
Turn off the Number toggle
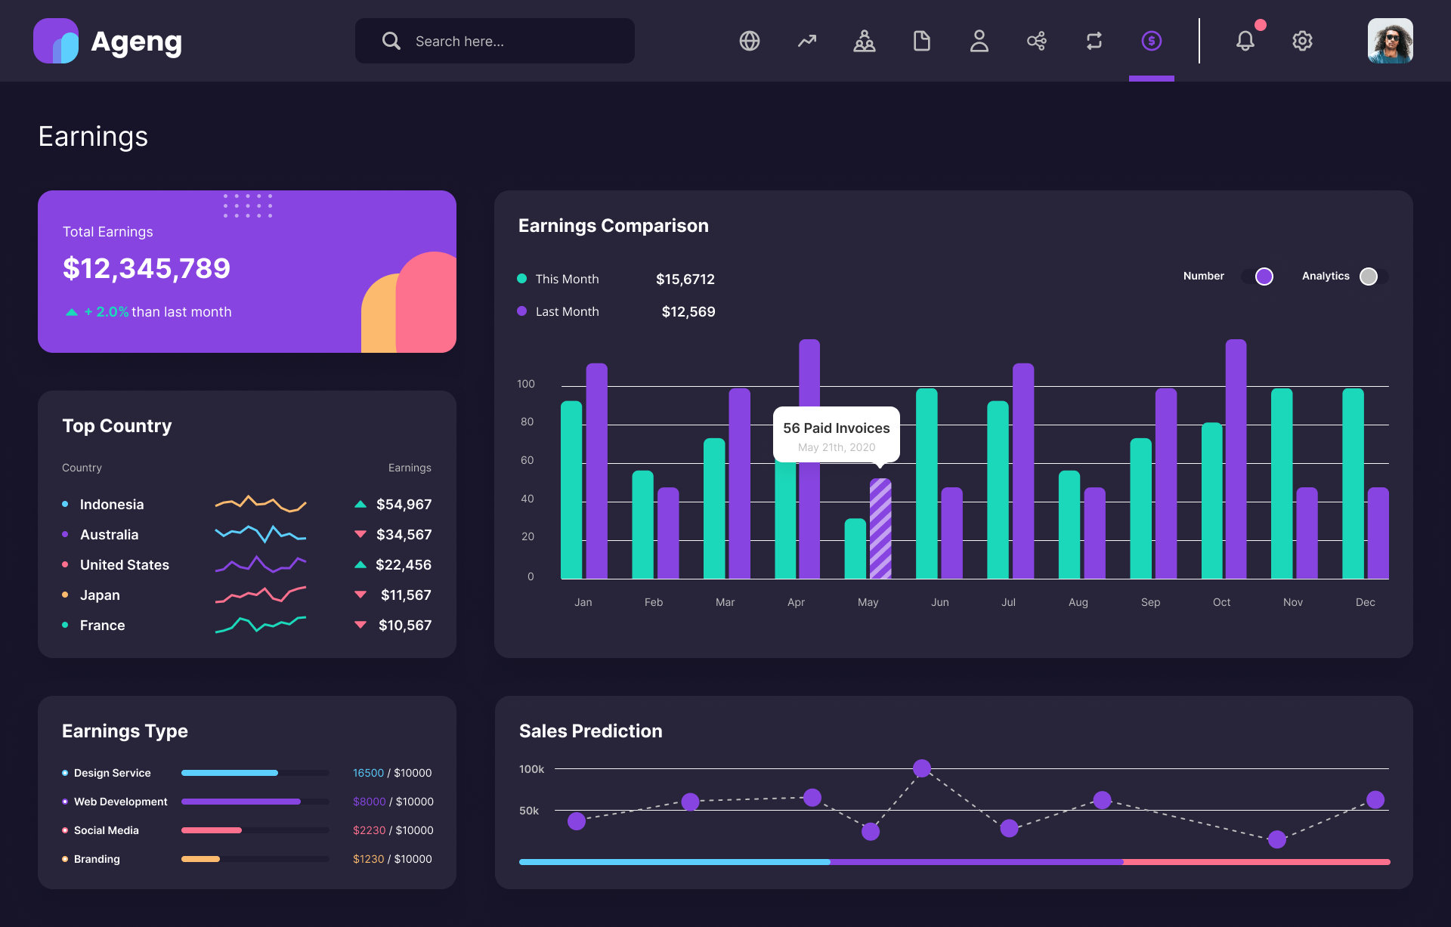point(1263,277)
